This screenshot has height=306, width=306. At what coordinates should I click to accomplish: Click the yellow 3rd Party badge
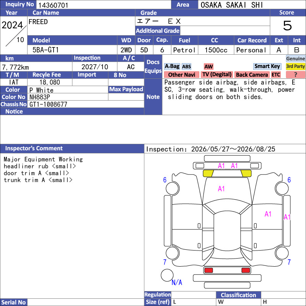click(x=295, y=66)
